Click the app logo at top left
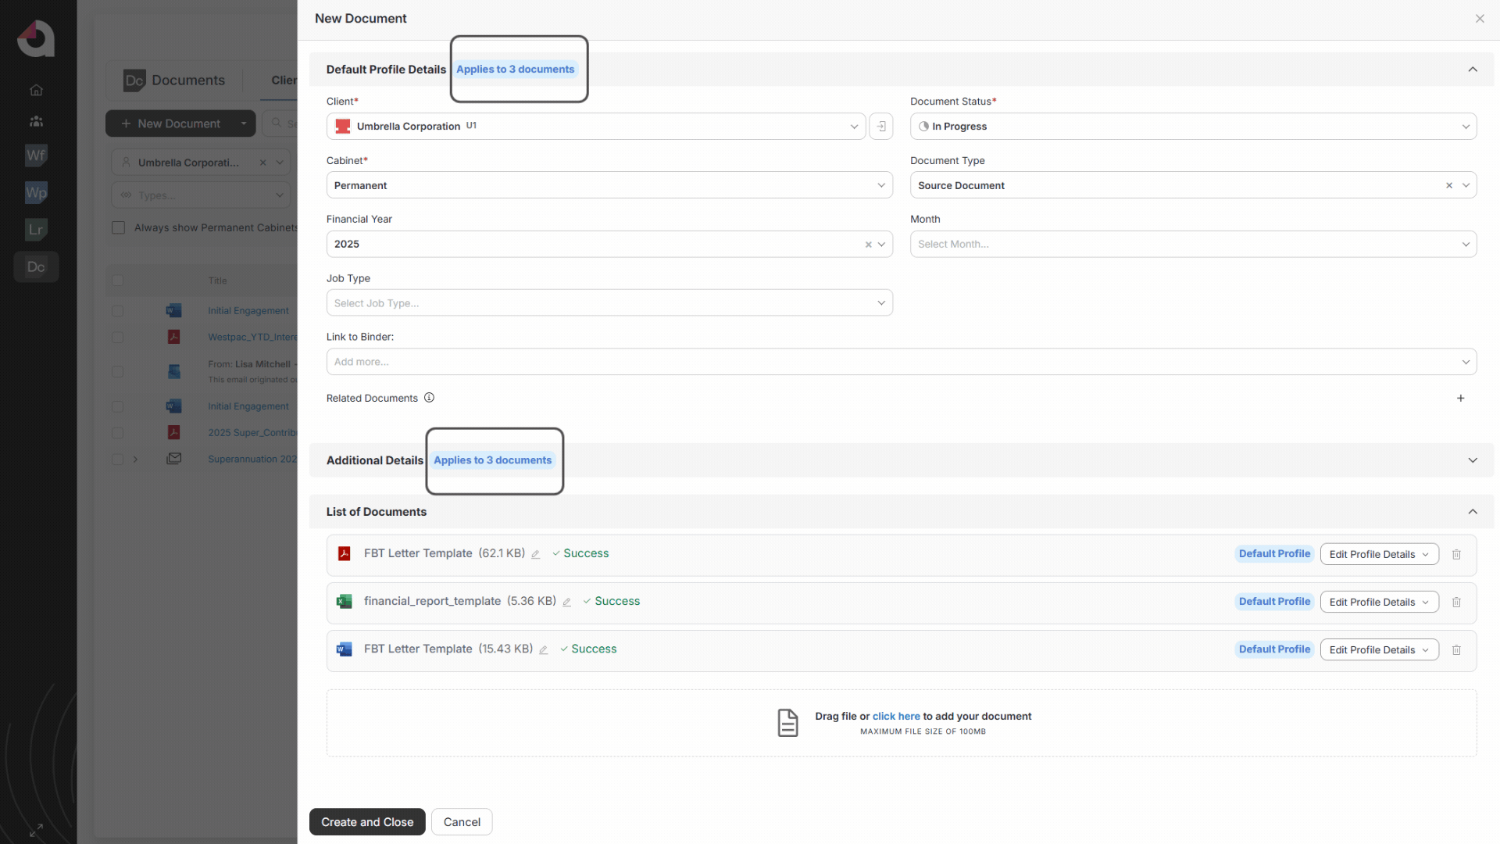 36,38
